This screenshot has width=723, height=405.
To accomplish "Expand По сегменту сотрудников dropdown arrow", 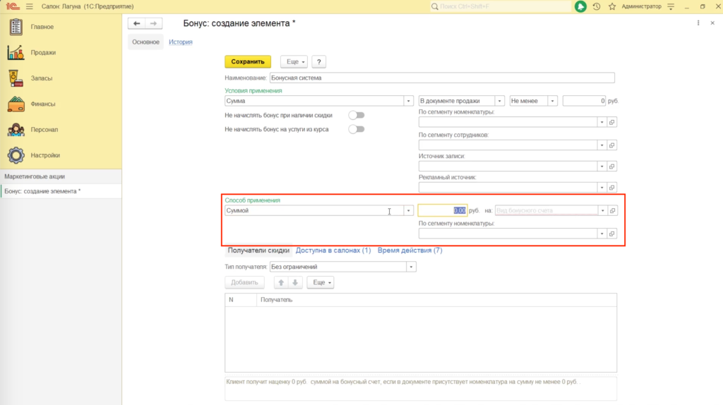I will (602, 145).
